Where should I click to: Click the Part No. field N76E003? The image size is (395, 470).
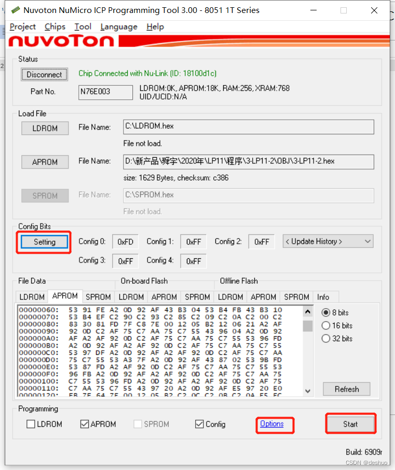pos(105,92)
